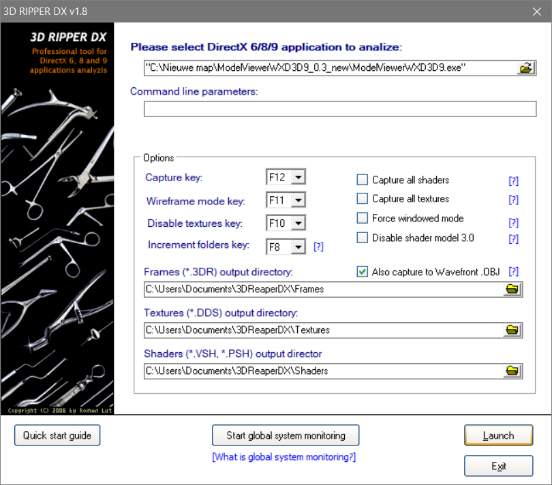
Task: Click the Shaders (*.VSH, *.PSH) output label
Action: (232, 354)
